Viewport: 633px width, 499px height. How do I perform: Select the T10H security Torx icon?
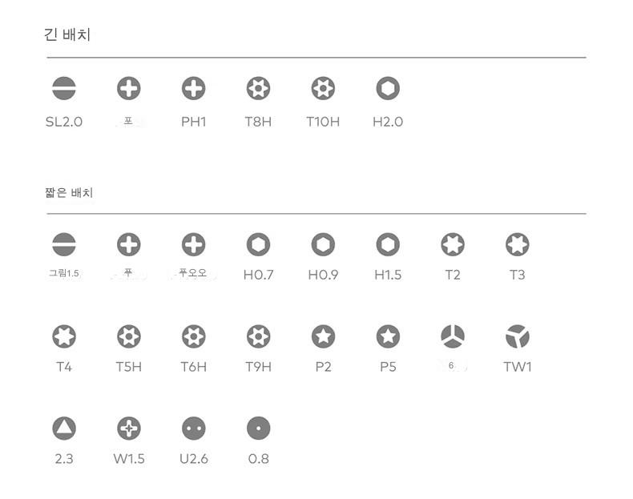(323, 89)
